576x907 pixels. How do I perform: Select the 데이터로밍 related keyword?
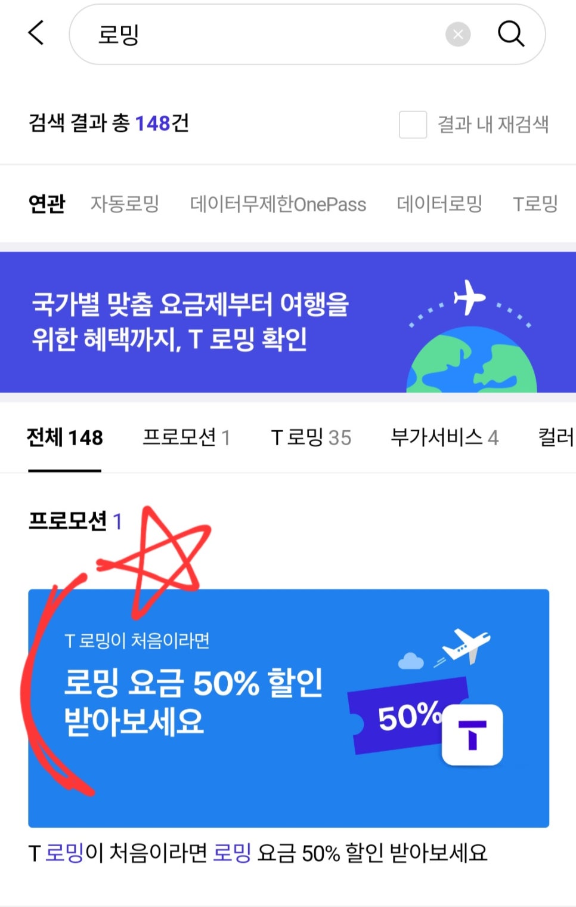[x=439, y=204]
